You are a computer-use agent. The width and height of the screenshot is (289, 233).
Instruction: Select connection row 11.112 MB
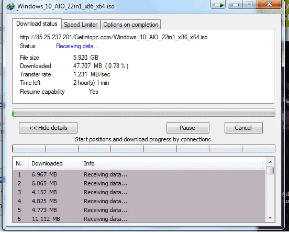click(x=139, y=219)
